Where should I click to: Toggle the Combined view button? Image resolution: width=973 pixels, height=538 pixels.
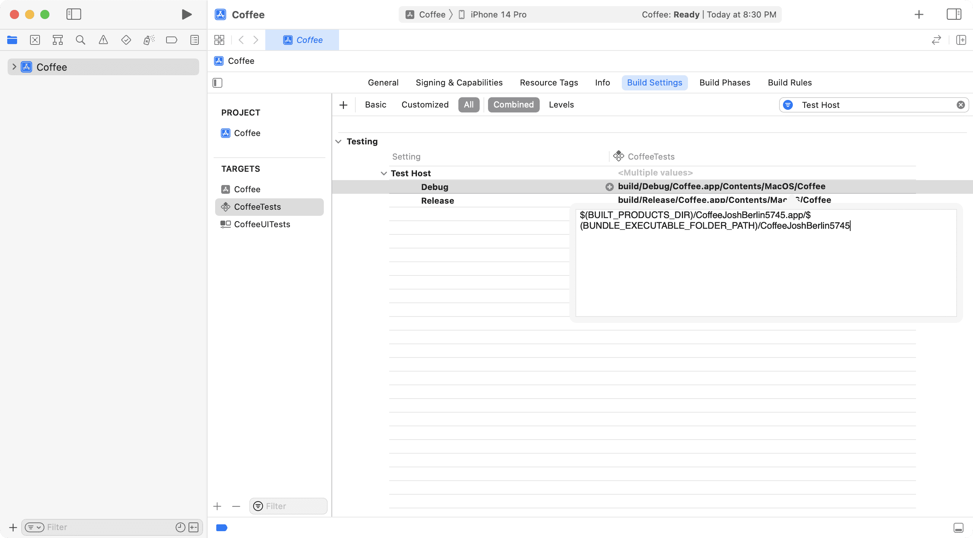click(x=513, y=105)
